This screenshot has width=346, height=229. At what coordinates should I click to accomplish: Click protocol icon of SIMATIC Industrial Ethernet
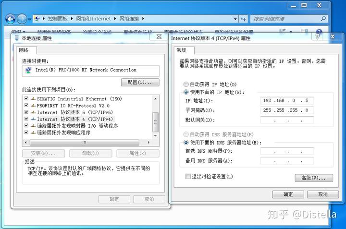coord(33,99)
